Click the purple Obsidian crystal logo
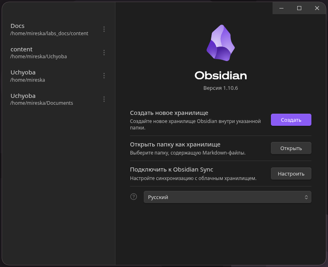Image resolution: width=328 pixels, height=267 pixels. (x=221, y=43)
